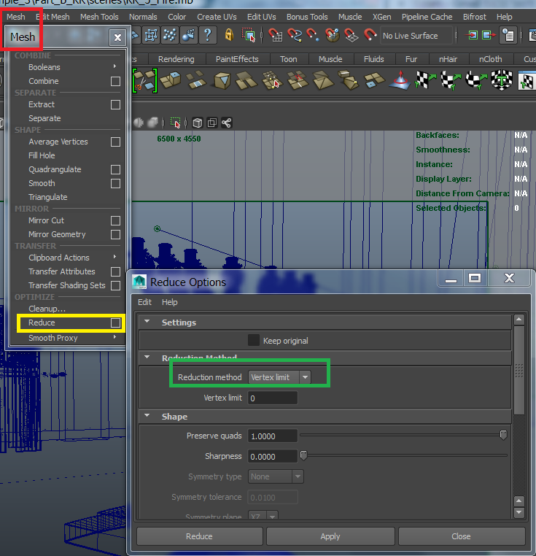Viewport: 536px width, 556px height.
Task: Open the Edit Mesh menu
Action: (x=52, y=17)
